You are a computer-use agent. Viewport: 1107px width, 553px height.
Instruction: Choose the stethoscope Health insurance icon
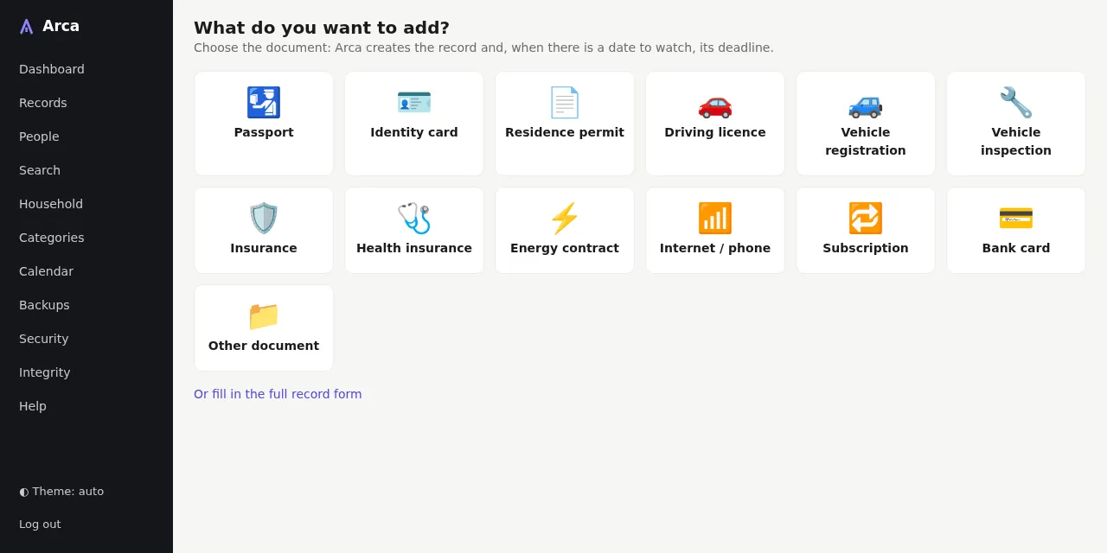(414, 219)
